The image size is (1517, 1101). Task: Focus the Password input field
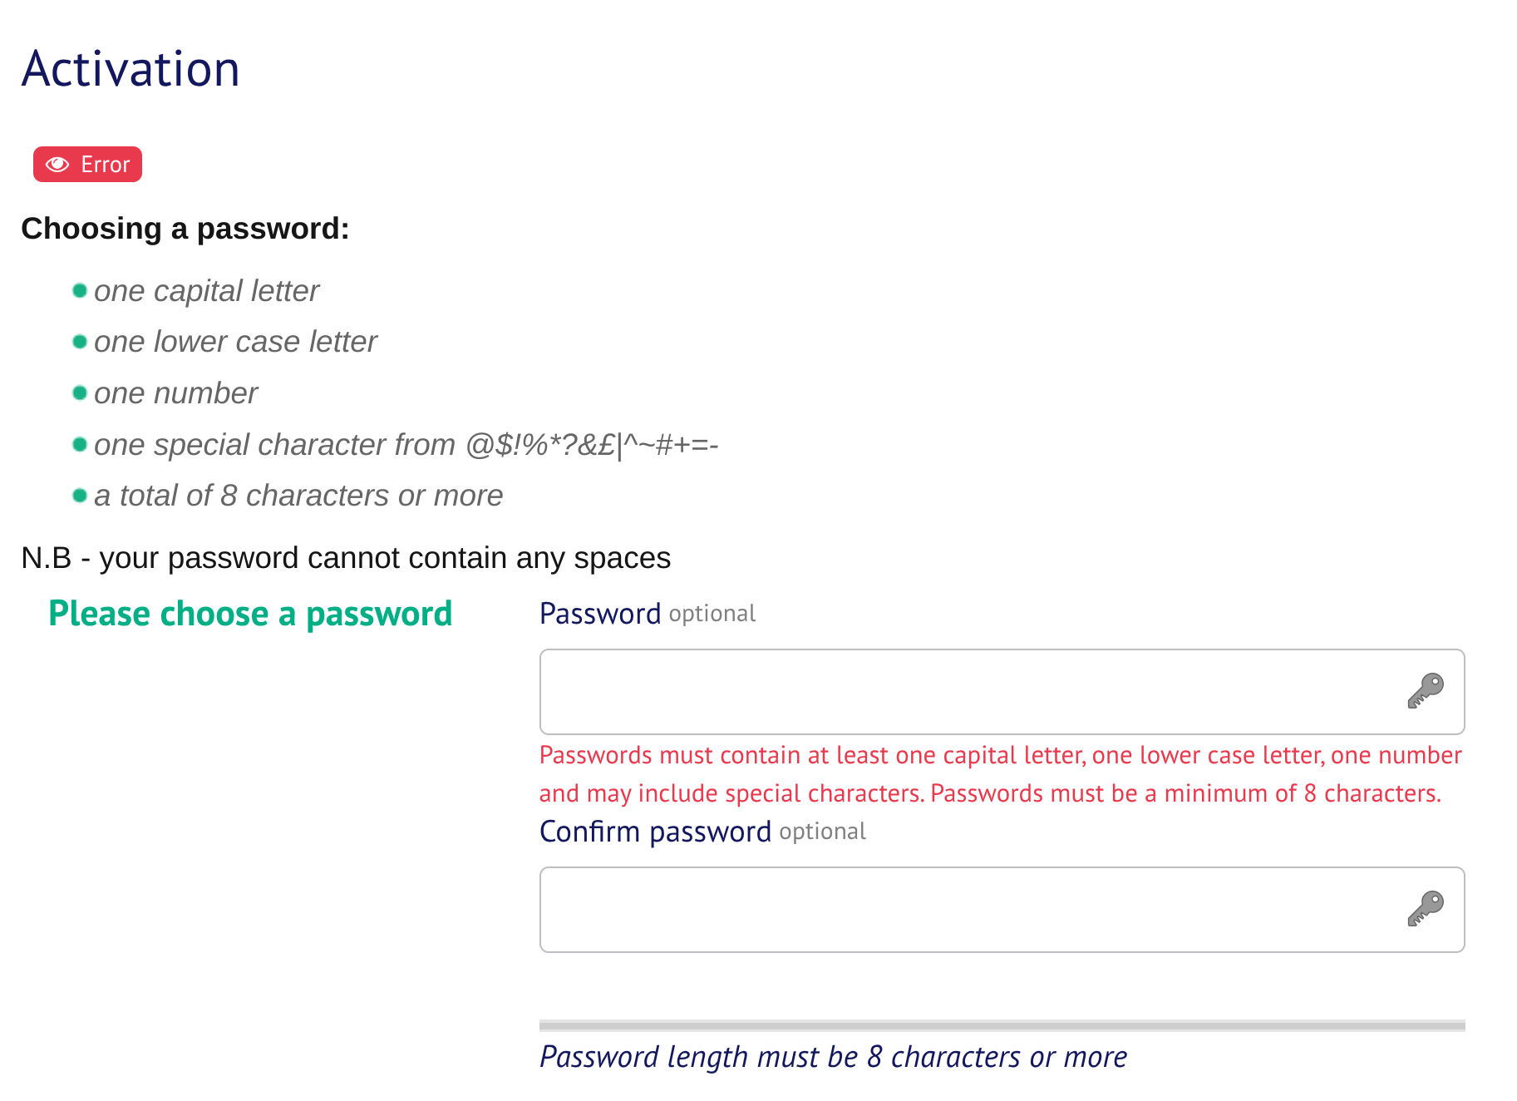1002,692
